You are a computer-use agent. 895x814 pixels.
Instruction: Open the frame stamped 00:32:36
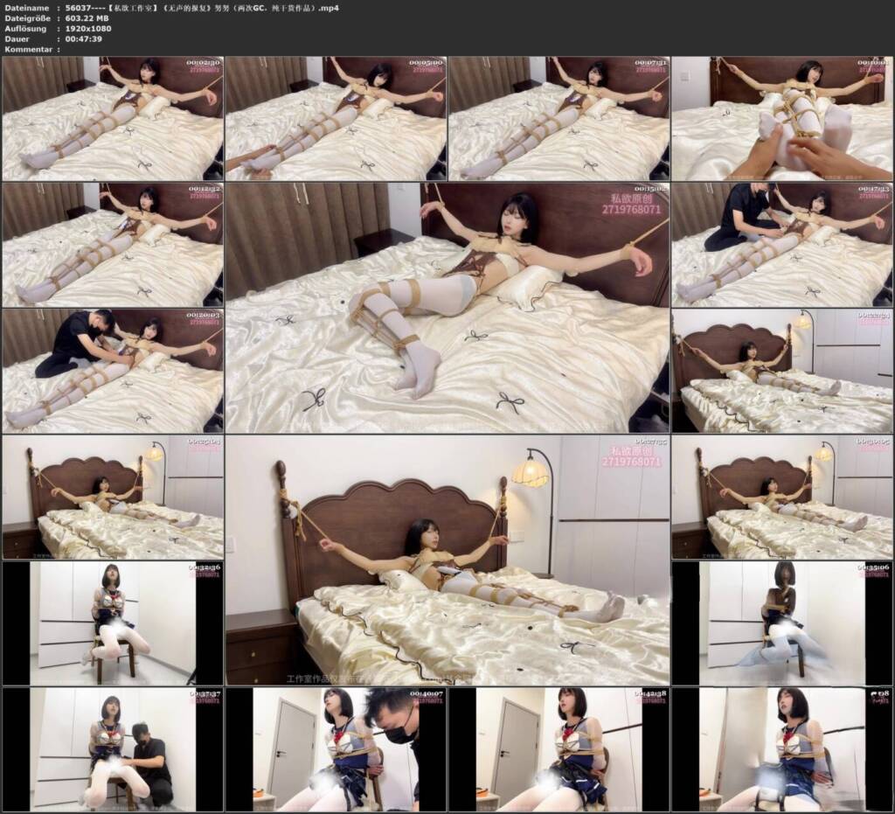point(113,623)
